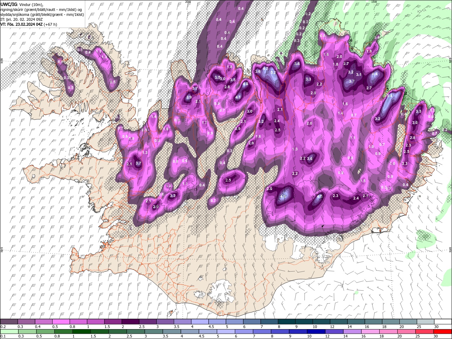This screenshot has height=339, width=452.
Task: Click the 0.2 label in snow legend
Action: [x=2, y=327]
